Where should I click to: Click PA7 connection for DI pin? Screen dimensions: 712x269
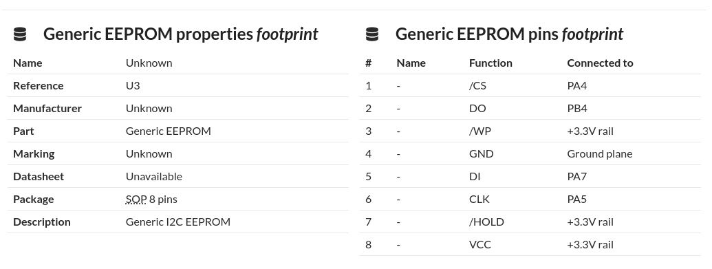(576, 176)
